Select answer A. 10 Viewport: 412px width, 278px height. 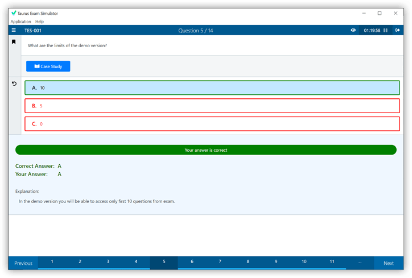212,88
